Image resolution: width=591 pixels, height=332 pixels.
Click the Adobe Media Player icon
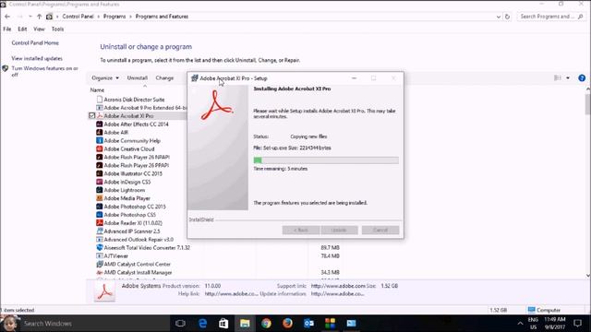coord(100,198)
